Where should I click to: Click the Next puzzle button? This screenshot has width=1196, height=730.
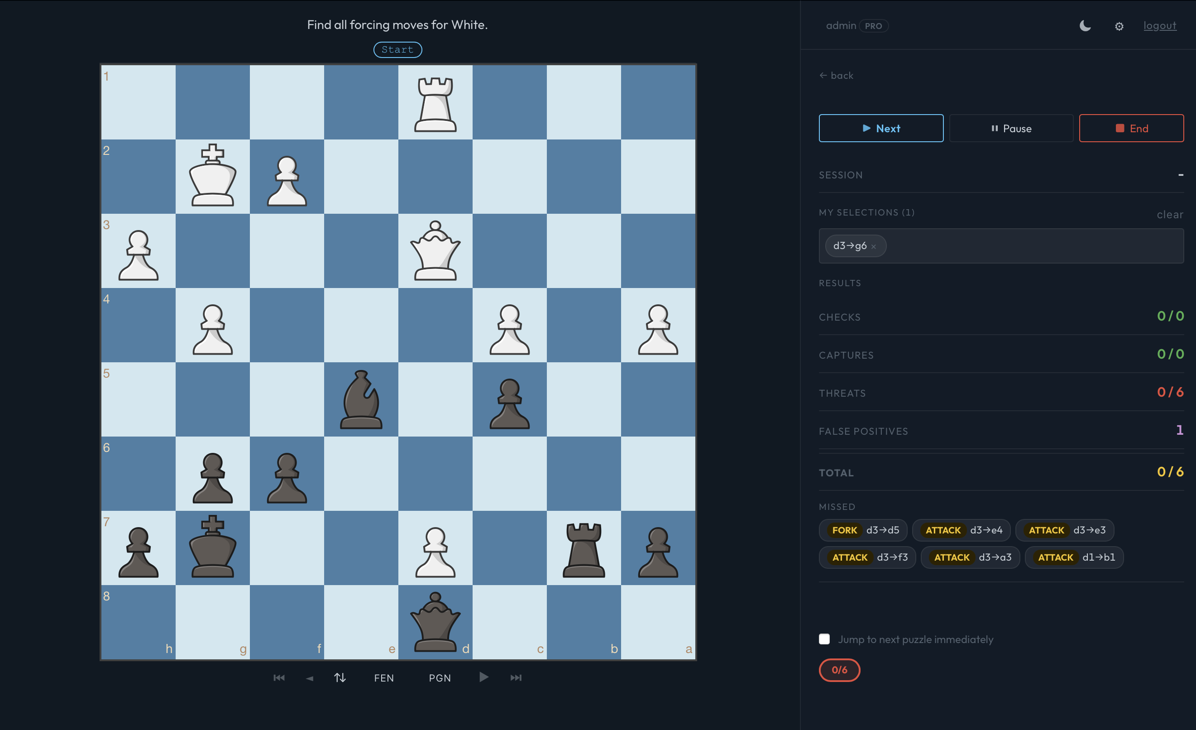(880, 128)
